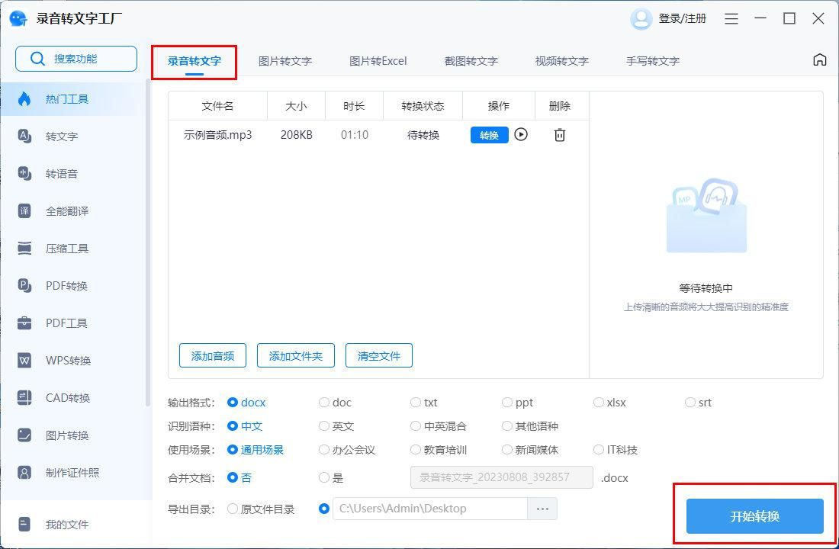Click export path C:\Users\Admin\Desktop field
The image size is (839, 549).
pyautogui.click(x=430, y=509)
